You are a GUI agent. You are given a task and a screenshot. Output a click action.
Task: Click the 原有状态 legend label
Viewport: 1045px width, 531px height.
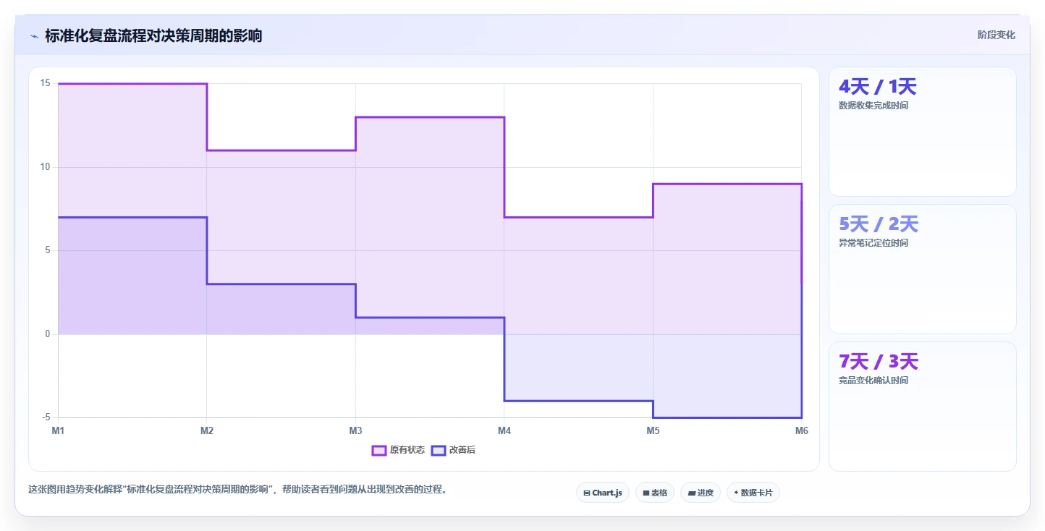pos(407,450)
